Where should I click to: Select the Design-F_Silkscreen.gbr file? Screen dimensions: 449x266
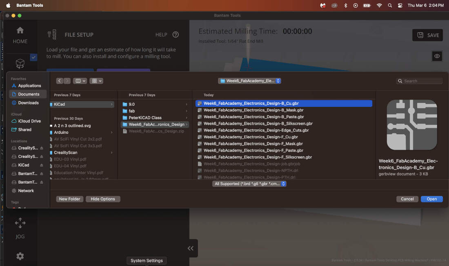[284, 157]
